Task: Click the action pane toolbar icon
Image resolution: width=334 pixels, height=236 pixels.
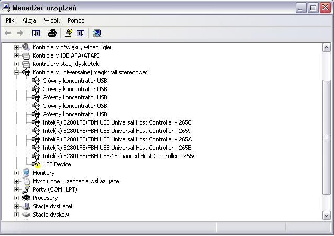Action: pos(81,33)
